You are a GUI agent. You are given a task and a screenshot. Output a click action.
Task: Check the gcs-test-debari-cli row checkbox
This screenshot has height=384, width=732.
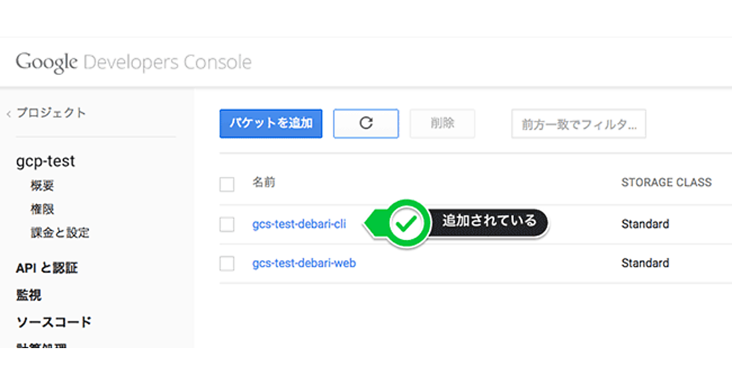[x=227, y=224]
